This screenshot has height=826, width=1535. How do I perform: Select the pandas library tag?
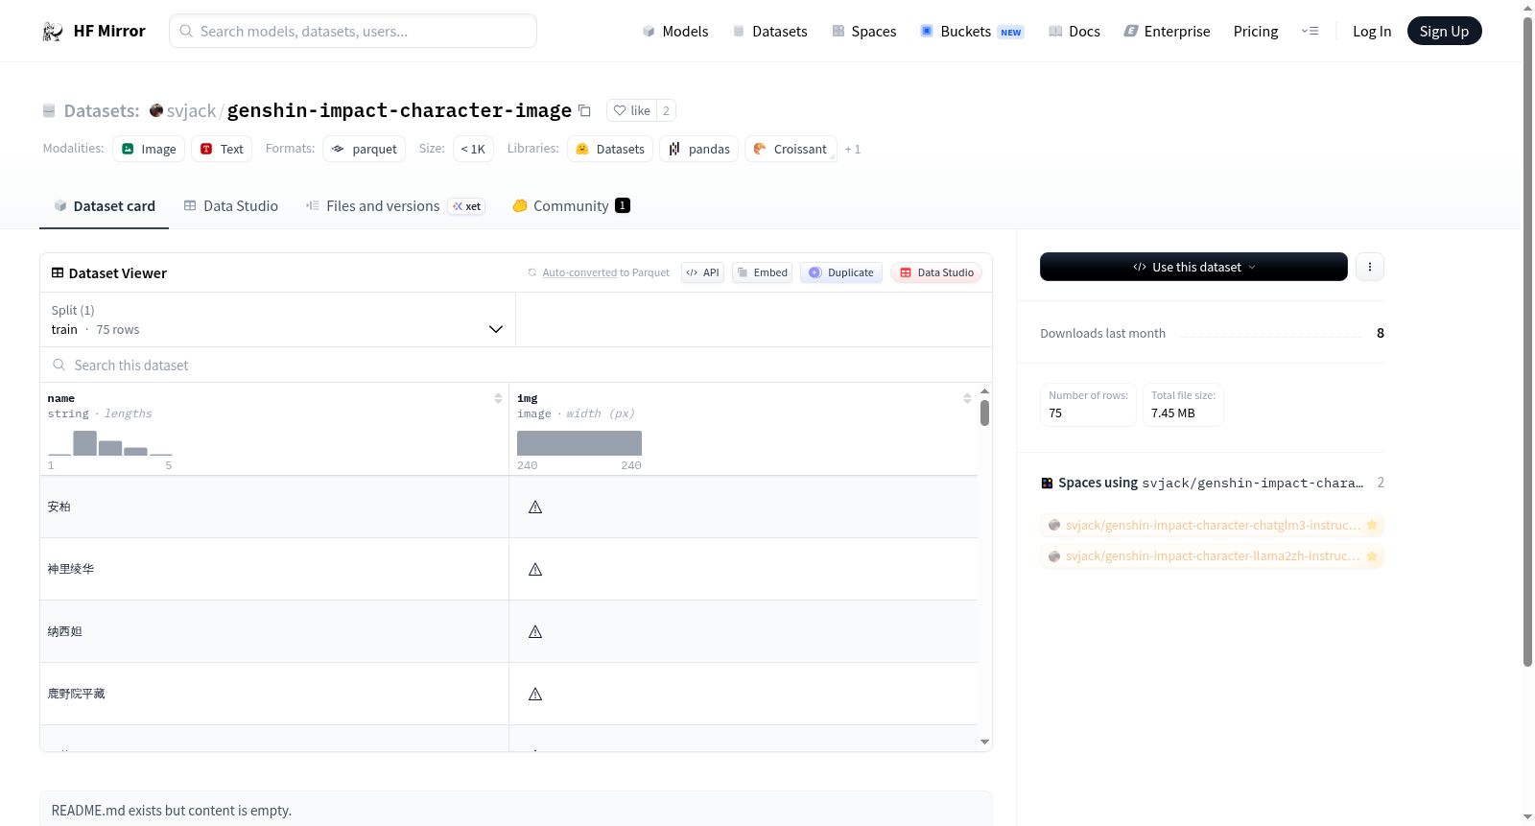point(698,149)
